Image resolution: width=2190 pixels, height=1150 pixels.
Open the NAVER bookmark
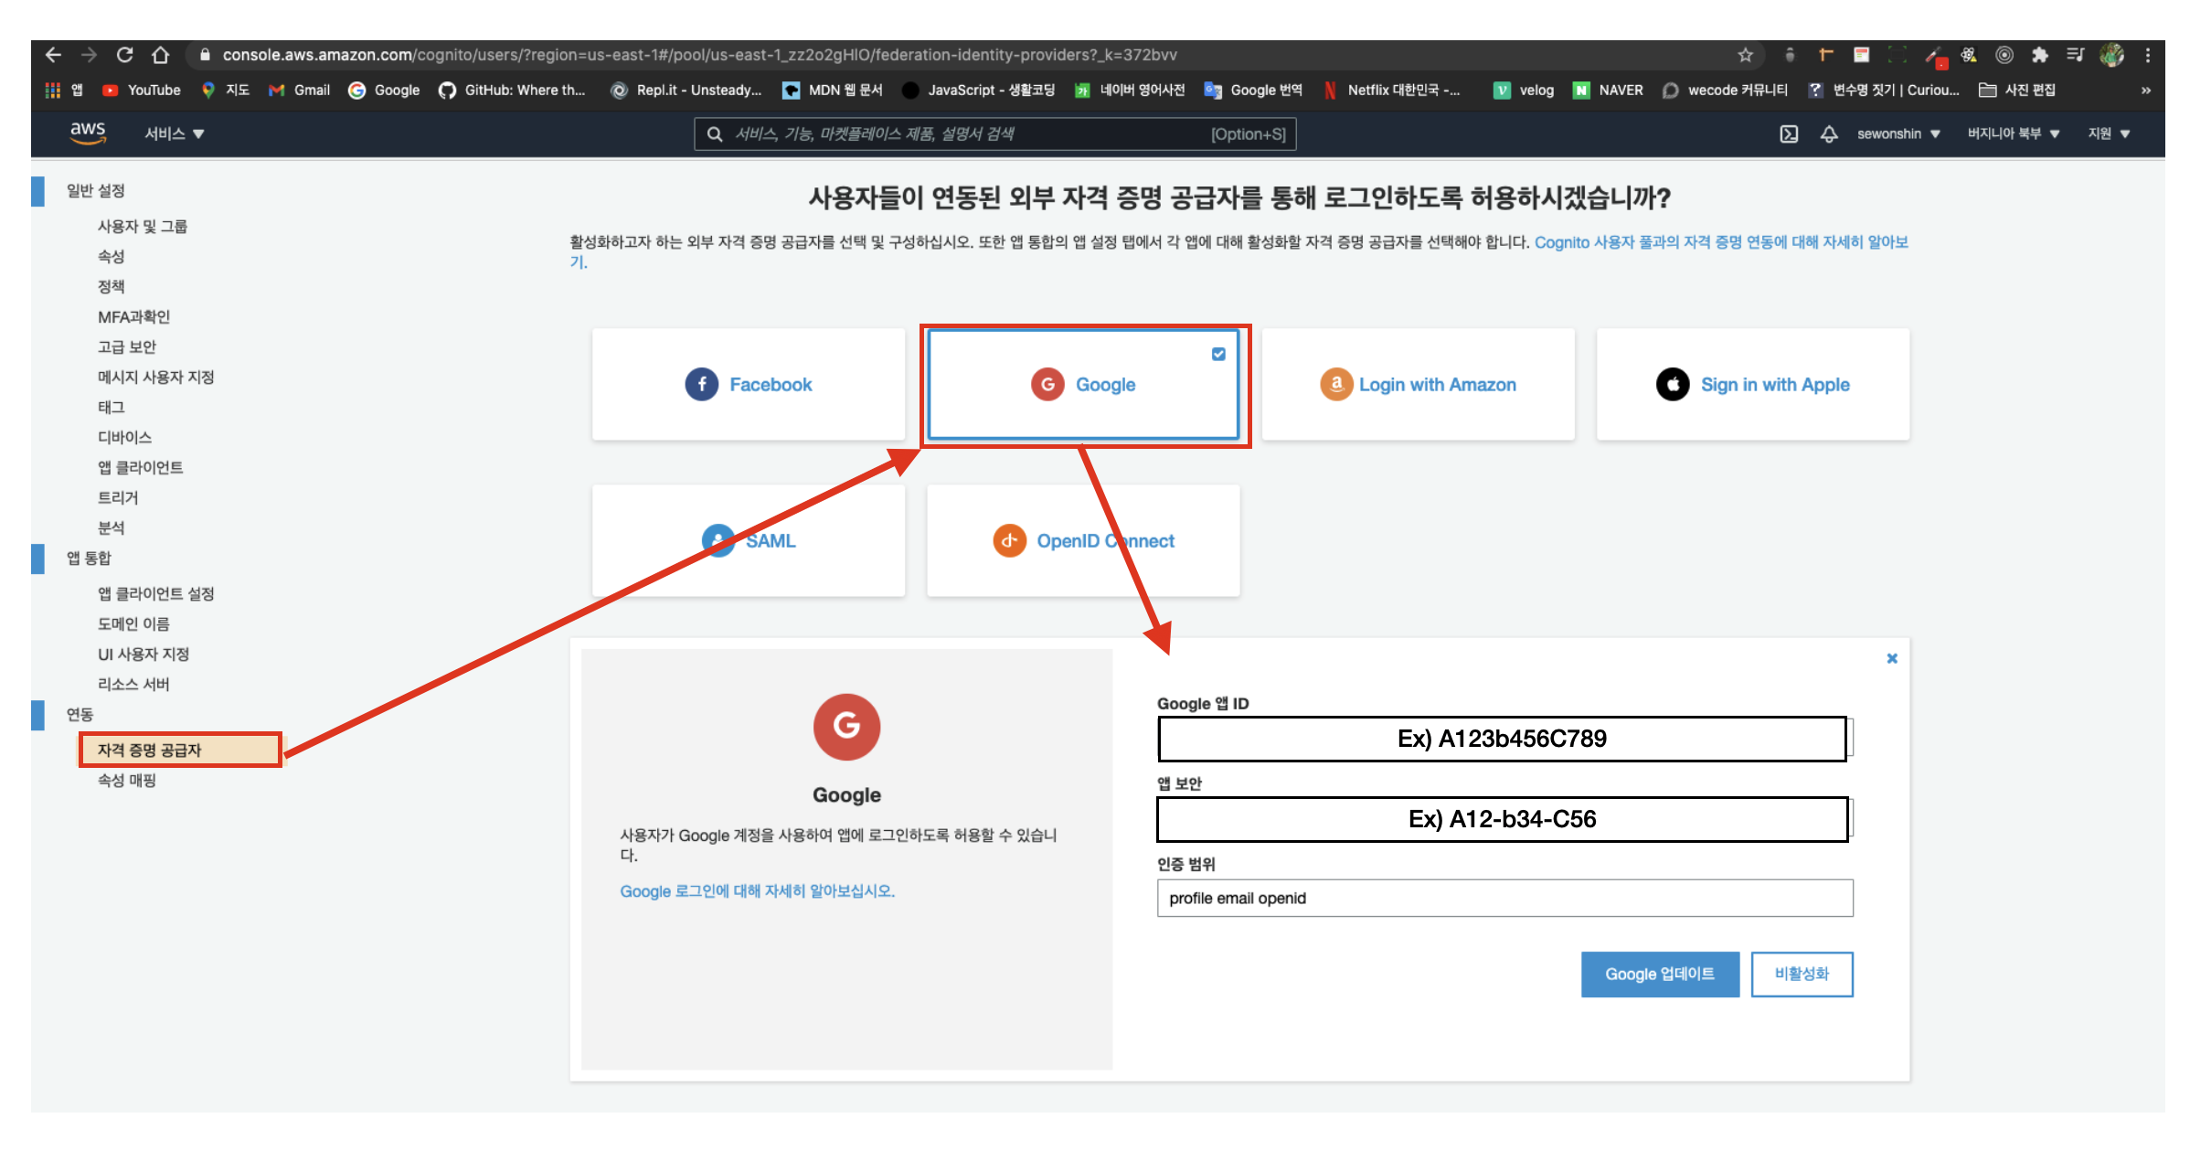(1608, 90)
